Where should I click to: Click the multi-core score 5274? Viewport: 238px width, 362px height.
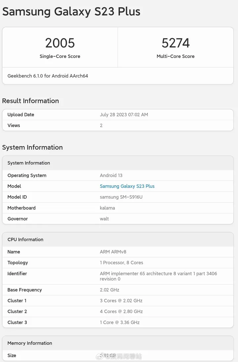(x=176, y=43)
